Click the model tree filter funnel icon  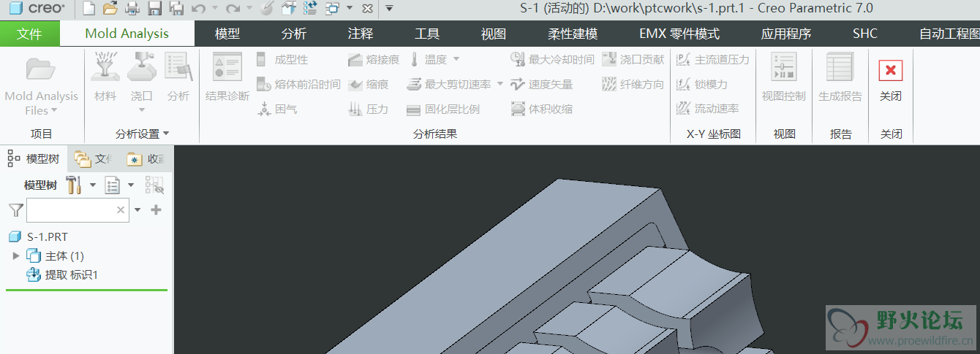point(15,210)
